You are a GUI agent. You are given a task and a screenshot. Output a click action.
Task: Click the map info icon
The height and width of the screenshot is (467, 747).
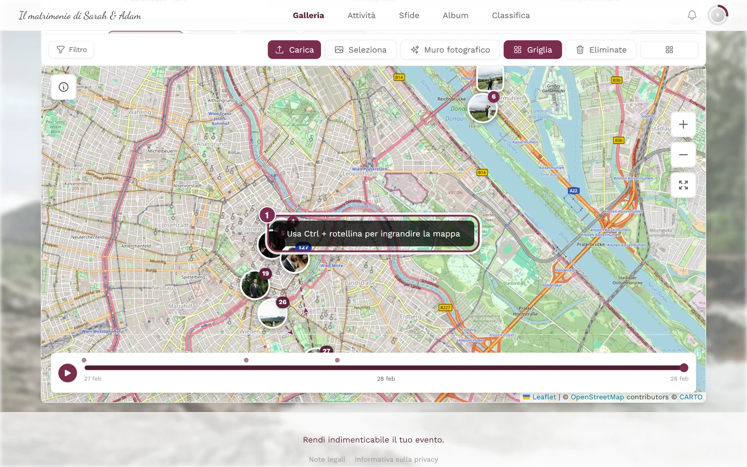[64, 87]
